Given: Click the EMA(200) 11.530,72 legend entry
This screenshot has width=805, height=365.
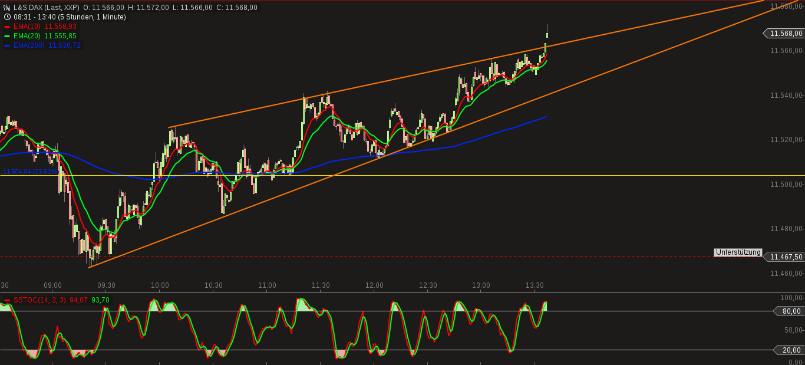Looking at the screenshot, I should 47,45.
